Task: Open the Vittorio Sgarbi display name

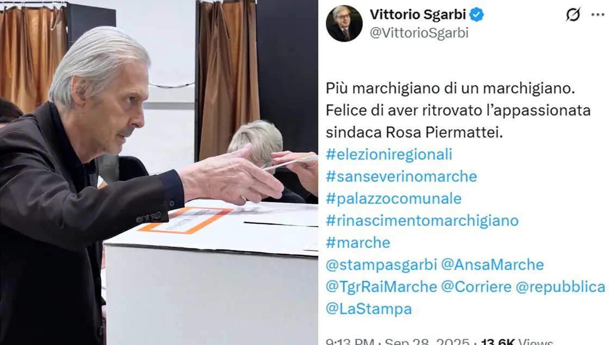Action: (x=418, y=15)
